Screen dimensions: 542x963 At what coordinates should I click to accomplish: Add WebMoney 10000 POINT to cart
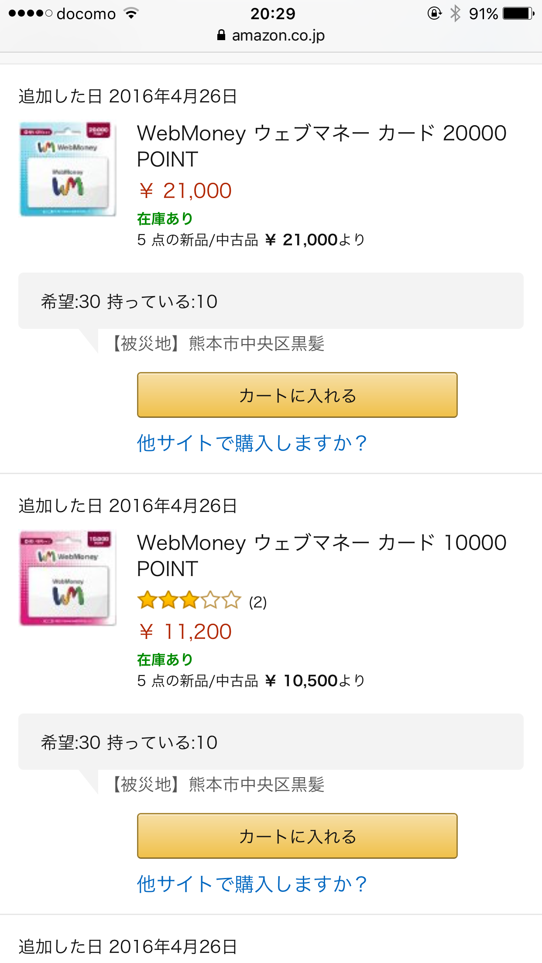coord(297,836)
